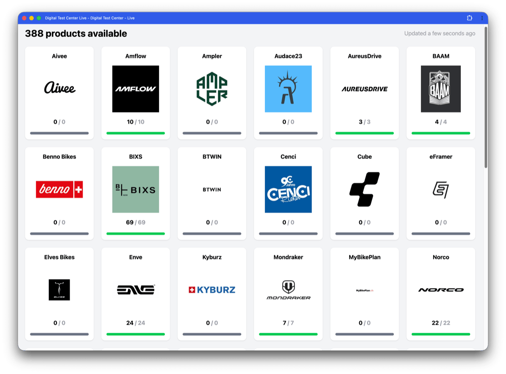The image size is (506, 374).
Task: Click the "69 / 69" count on BIXS
Action: pyautogui.click(x=136, y=222)
